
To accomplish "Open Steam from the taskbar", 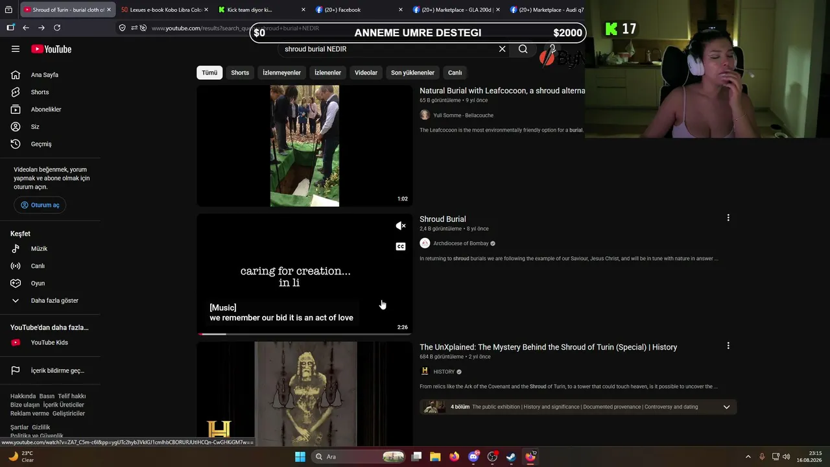I will click(512, 457).
